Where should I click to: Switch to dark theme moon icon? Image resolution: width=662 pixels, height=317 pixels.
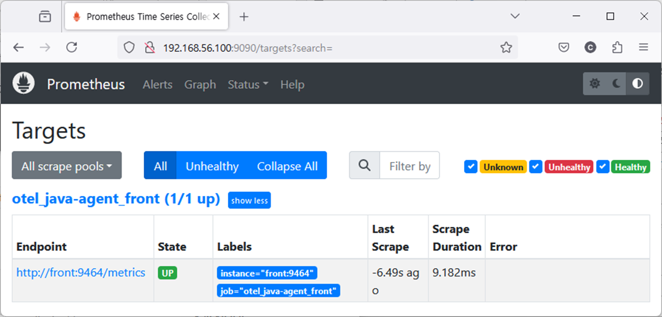tap(617, 84)
